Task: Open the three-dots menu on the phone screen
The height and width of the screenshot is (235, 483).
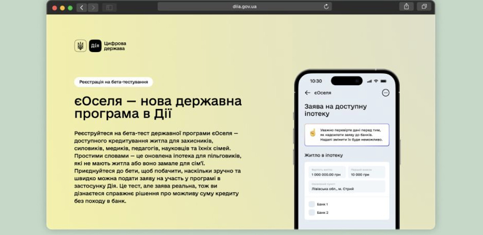Action: [x=386, y=93]
